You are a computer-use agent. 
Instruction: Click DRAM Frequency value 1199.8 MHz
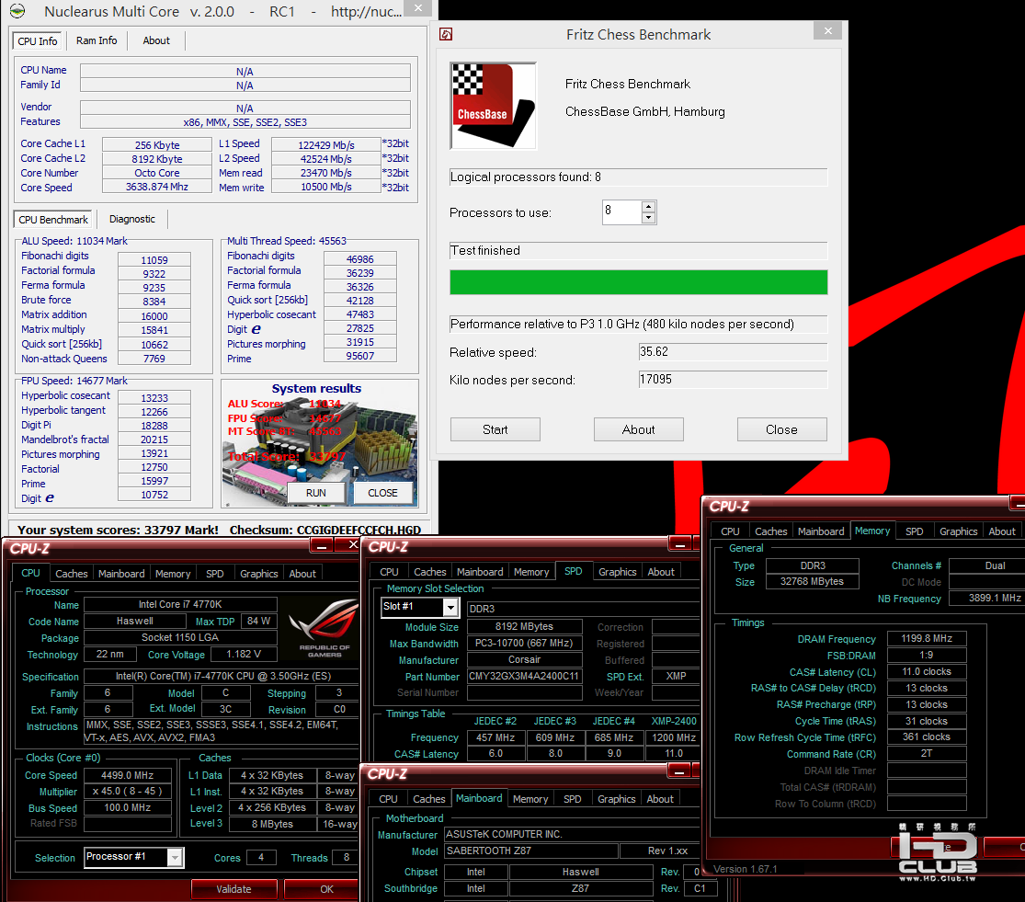[927, 638]
